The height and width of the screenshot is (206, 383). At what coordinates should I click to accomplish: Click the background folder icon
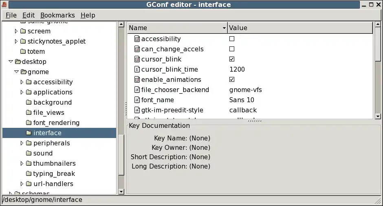tap(29, 103)
